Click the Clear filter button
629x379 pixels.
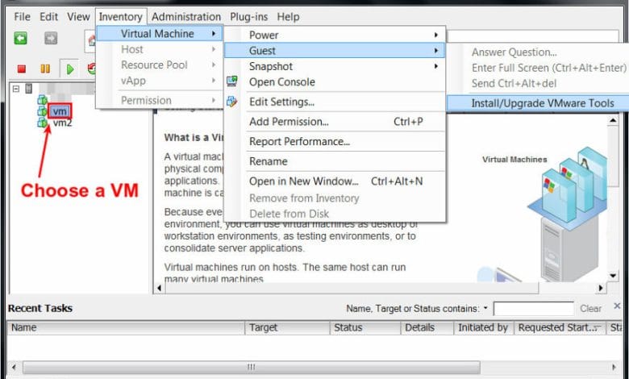(590, 308)
